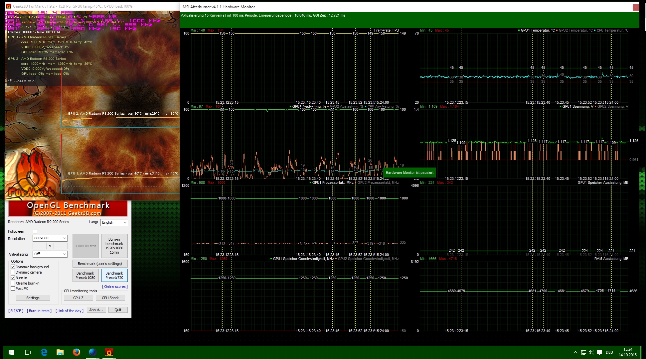Open the volume control tray icon

click(591, 352)
